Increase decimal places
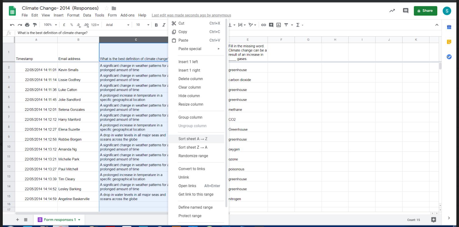Viewport: 459px width, 227px height. 86,25
